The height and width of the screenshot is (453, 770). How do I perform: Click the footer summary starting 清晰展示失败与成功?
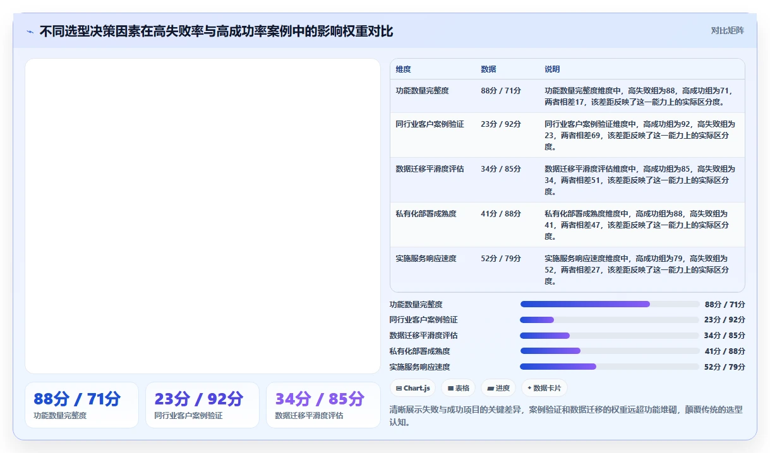point(566,416)
